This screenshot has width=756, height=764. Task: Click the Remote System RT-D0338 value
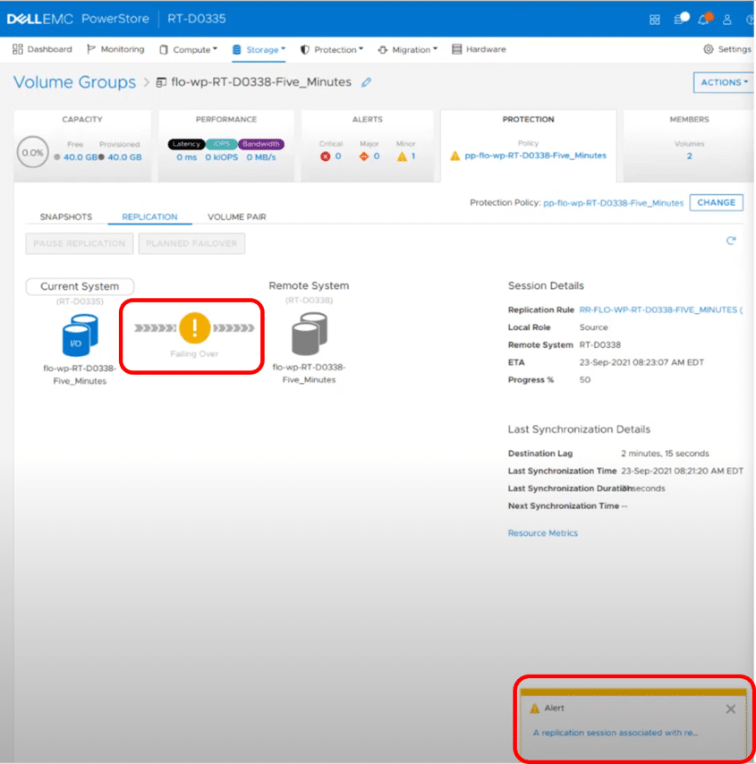click(599, 345)
